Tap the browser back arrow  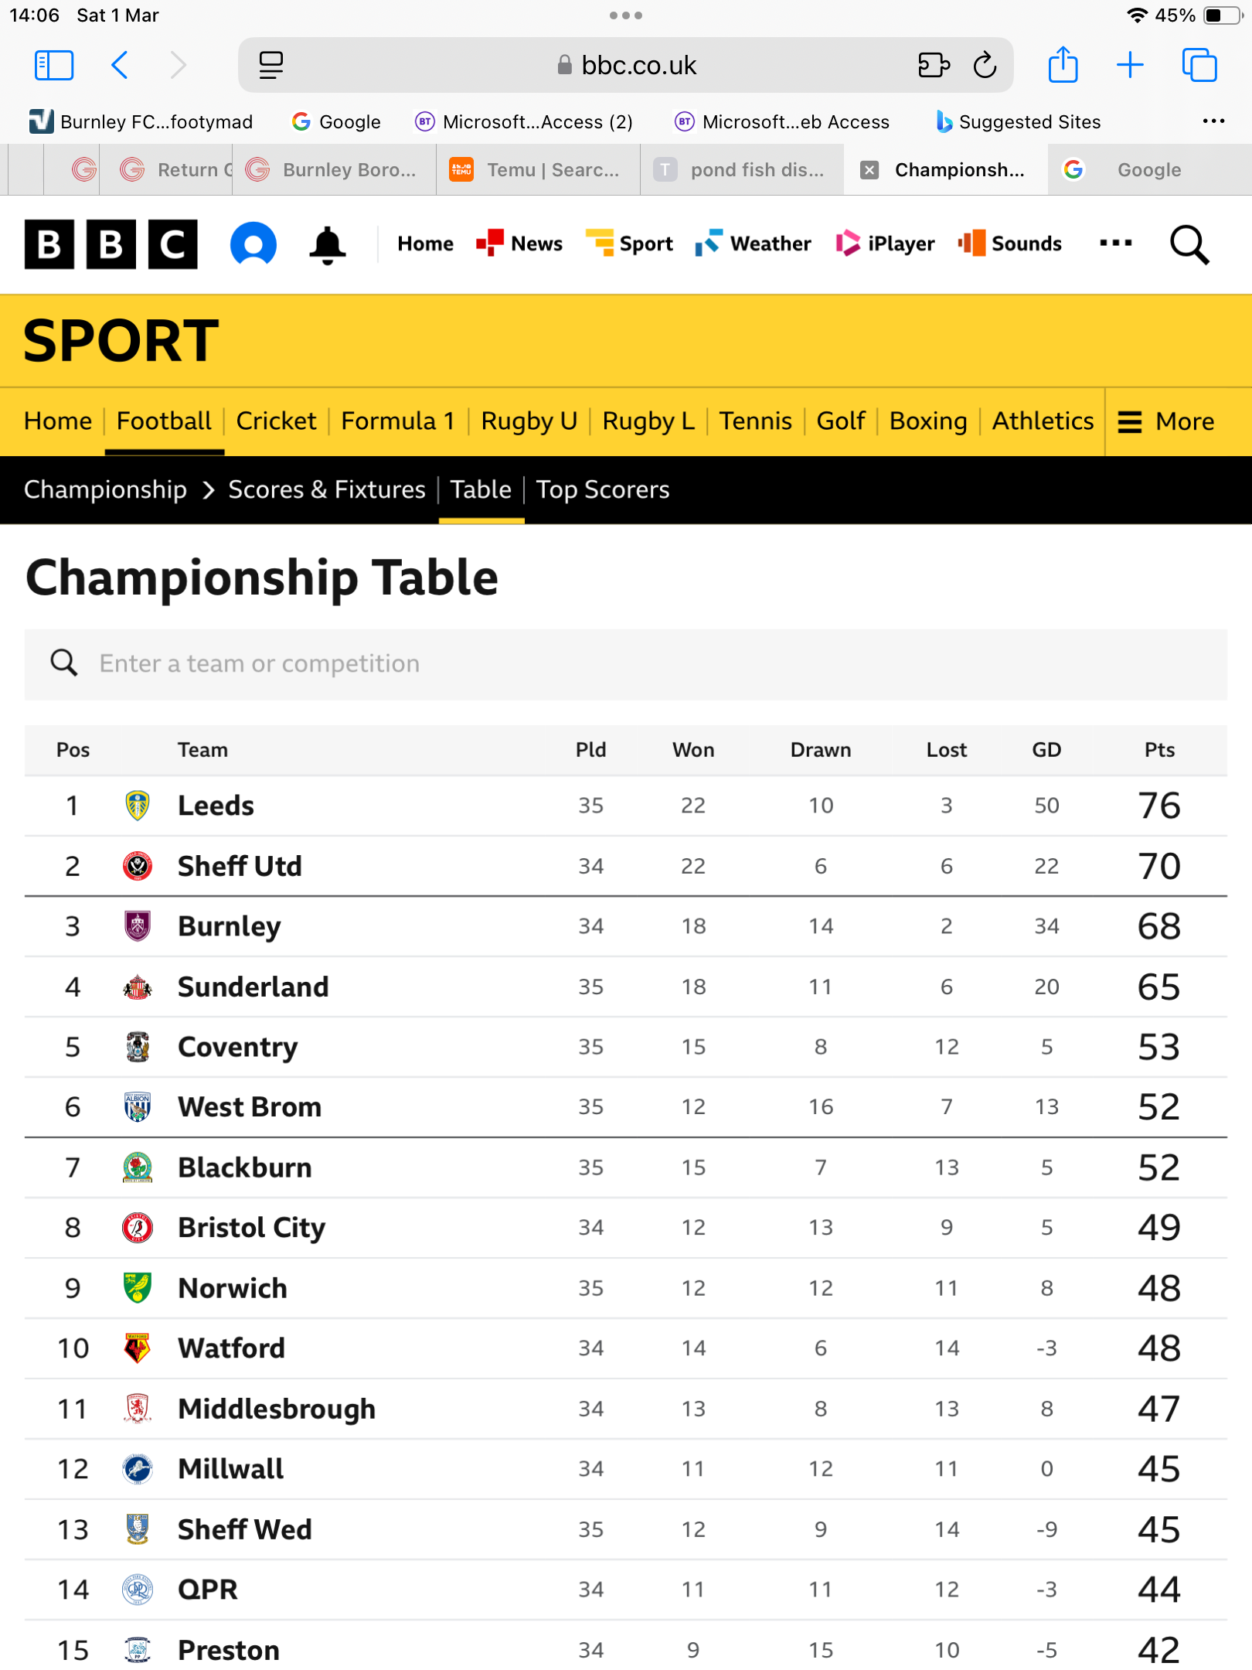120,65
